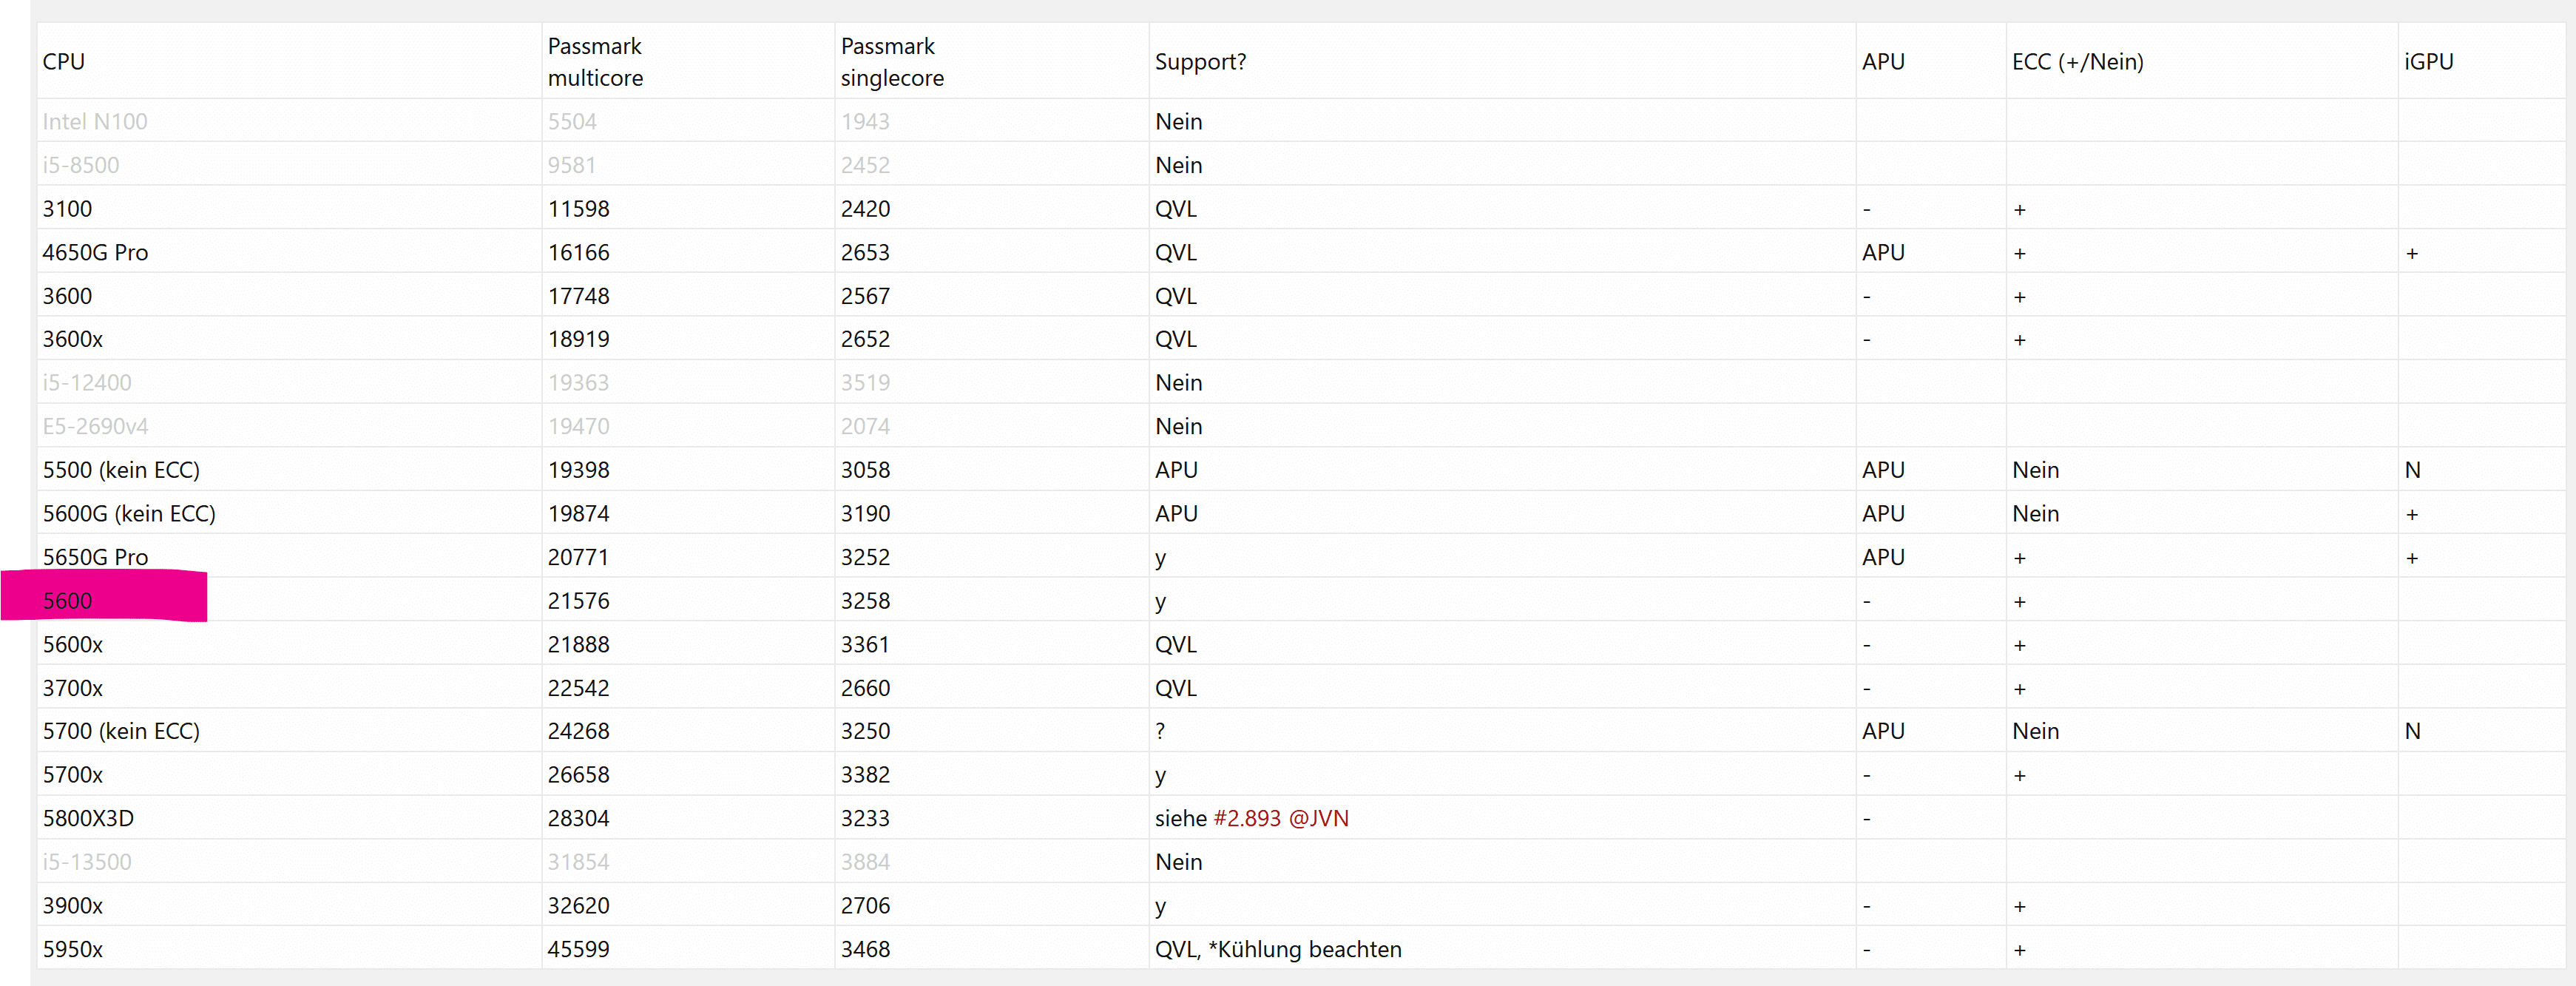Image resolution: width=2576 pixels, height=986 pixels.
Task: Select the 5950x multicore score 45599
Action: [x=578, y=949]
